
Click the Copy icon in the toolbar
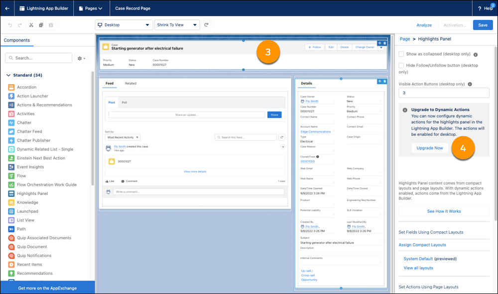click(x=42, y=24)
